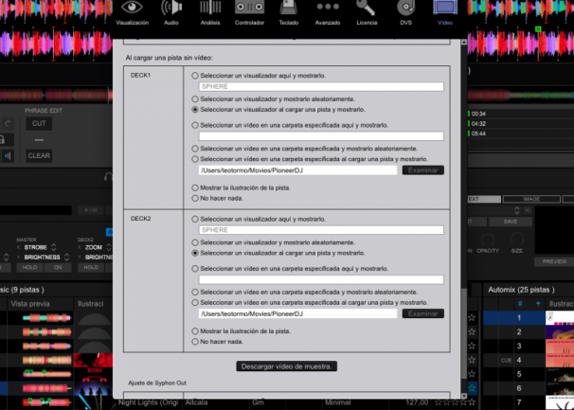Click the PREVIEW button

pos(554,261)
